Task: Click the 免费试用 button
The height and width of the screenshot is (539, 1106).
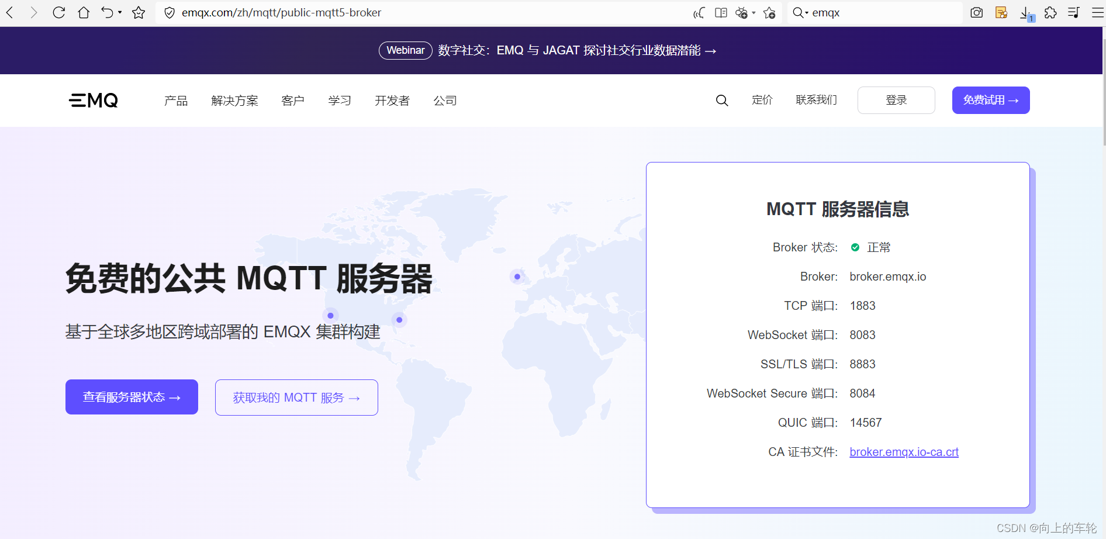Action: pos(991,100)
